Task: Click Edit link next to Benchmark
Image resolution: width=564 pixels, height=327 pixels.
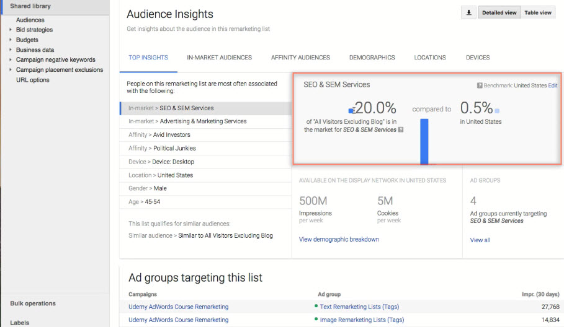Action: click(x=552, y=85)
